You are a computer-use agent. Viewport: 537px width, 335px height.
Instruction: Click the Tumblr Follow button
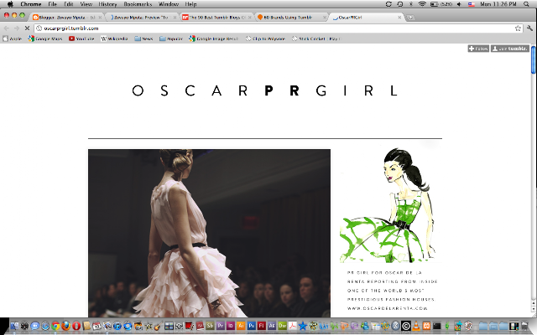[x=478, y=49]
